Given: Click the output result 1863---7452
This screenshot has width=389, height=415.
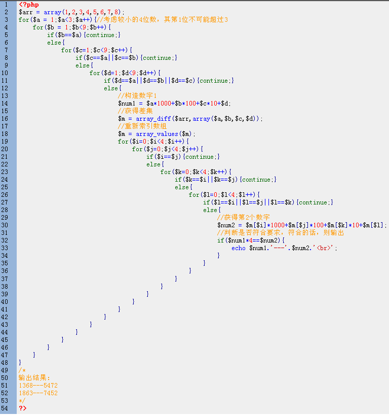Looking at the screenshot, I should [38, 393].
